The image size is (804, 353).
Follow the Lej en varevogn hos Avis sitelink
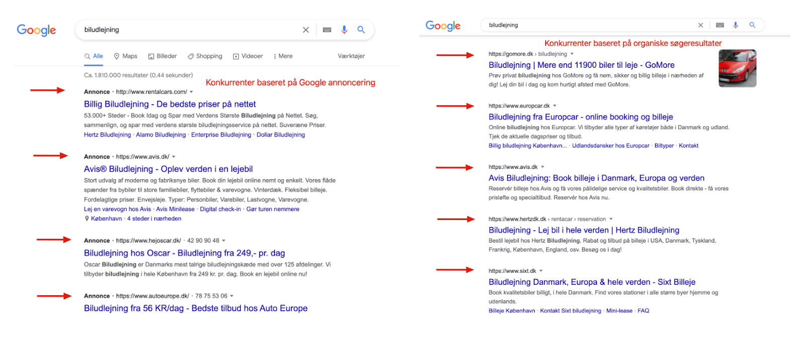click(118, 209)
